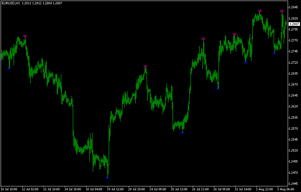Screen dimensions: 301x192
Task: Select the 1.2570 price axis label
Action: pyautogui.click(x=294, y=128)
